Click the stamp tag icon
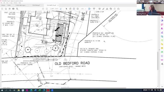 (x=111, y=9)
